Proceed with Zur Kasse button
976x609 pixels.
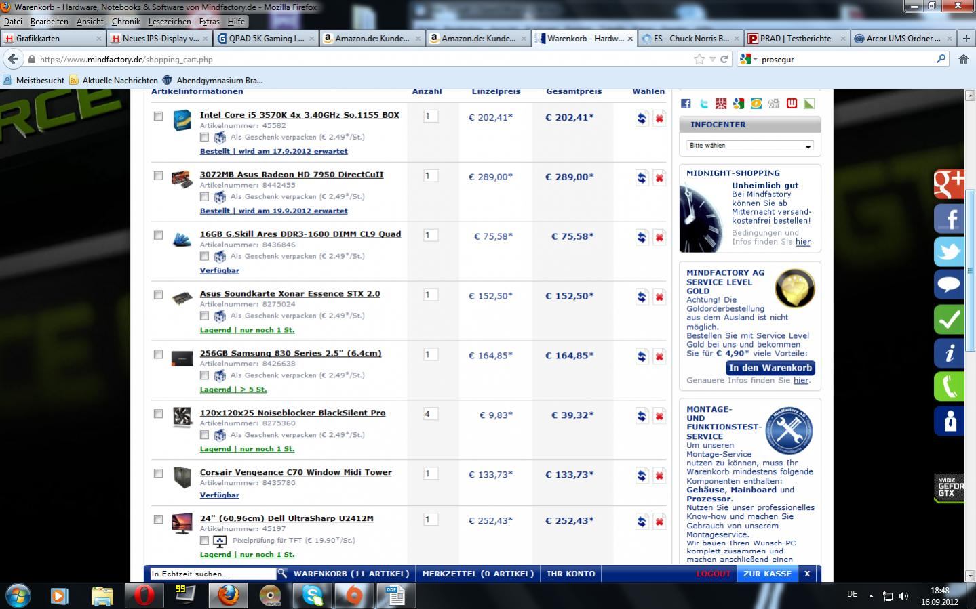point(767,574)
